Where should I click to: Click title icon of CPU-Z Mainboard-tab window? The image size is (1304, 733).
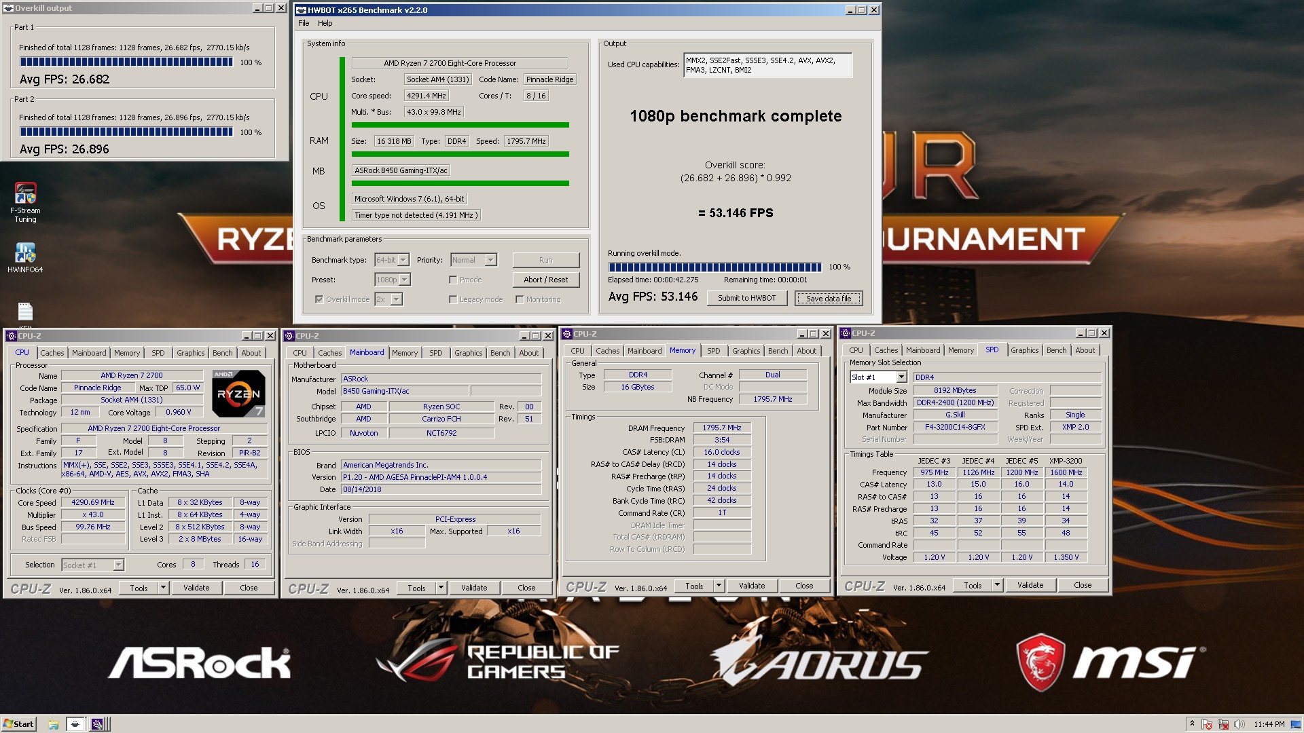pyautogui.click(x=289, y=336)
